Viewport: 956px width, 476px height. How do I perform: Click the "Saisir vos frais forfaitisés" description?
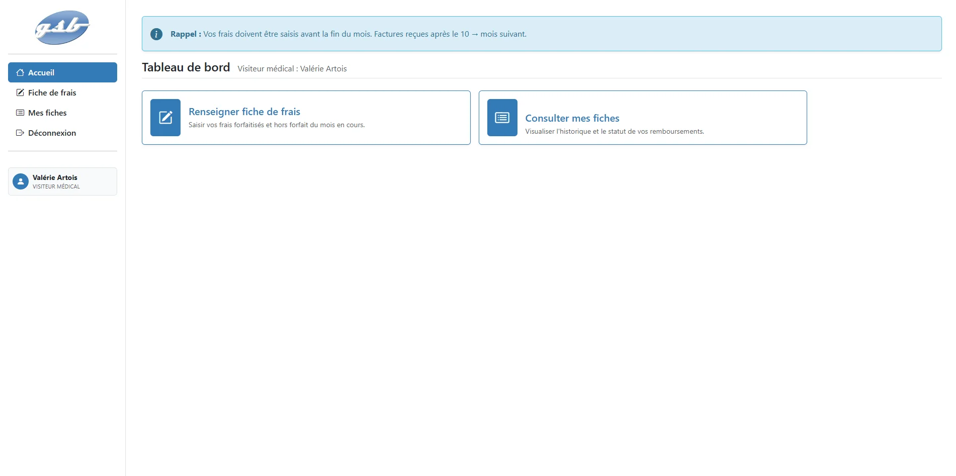(277, 125)
